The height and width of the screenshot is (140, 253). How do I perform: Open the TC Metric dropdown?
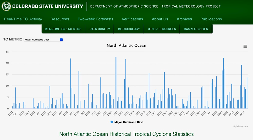[43, 40]
